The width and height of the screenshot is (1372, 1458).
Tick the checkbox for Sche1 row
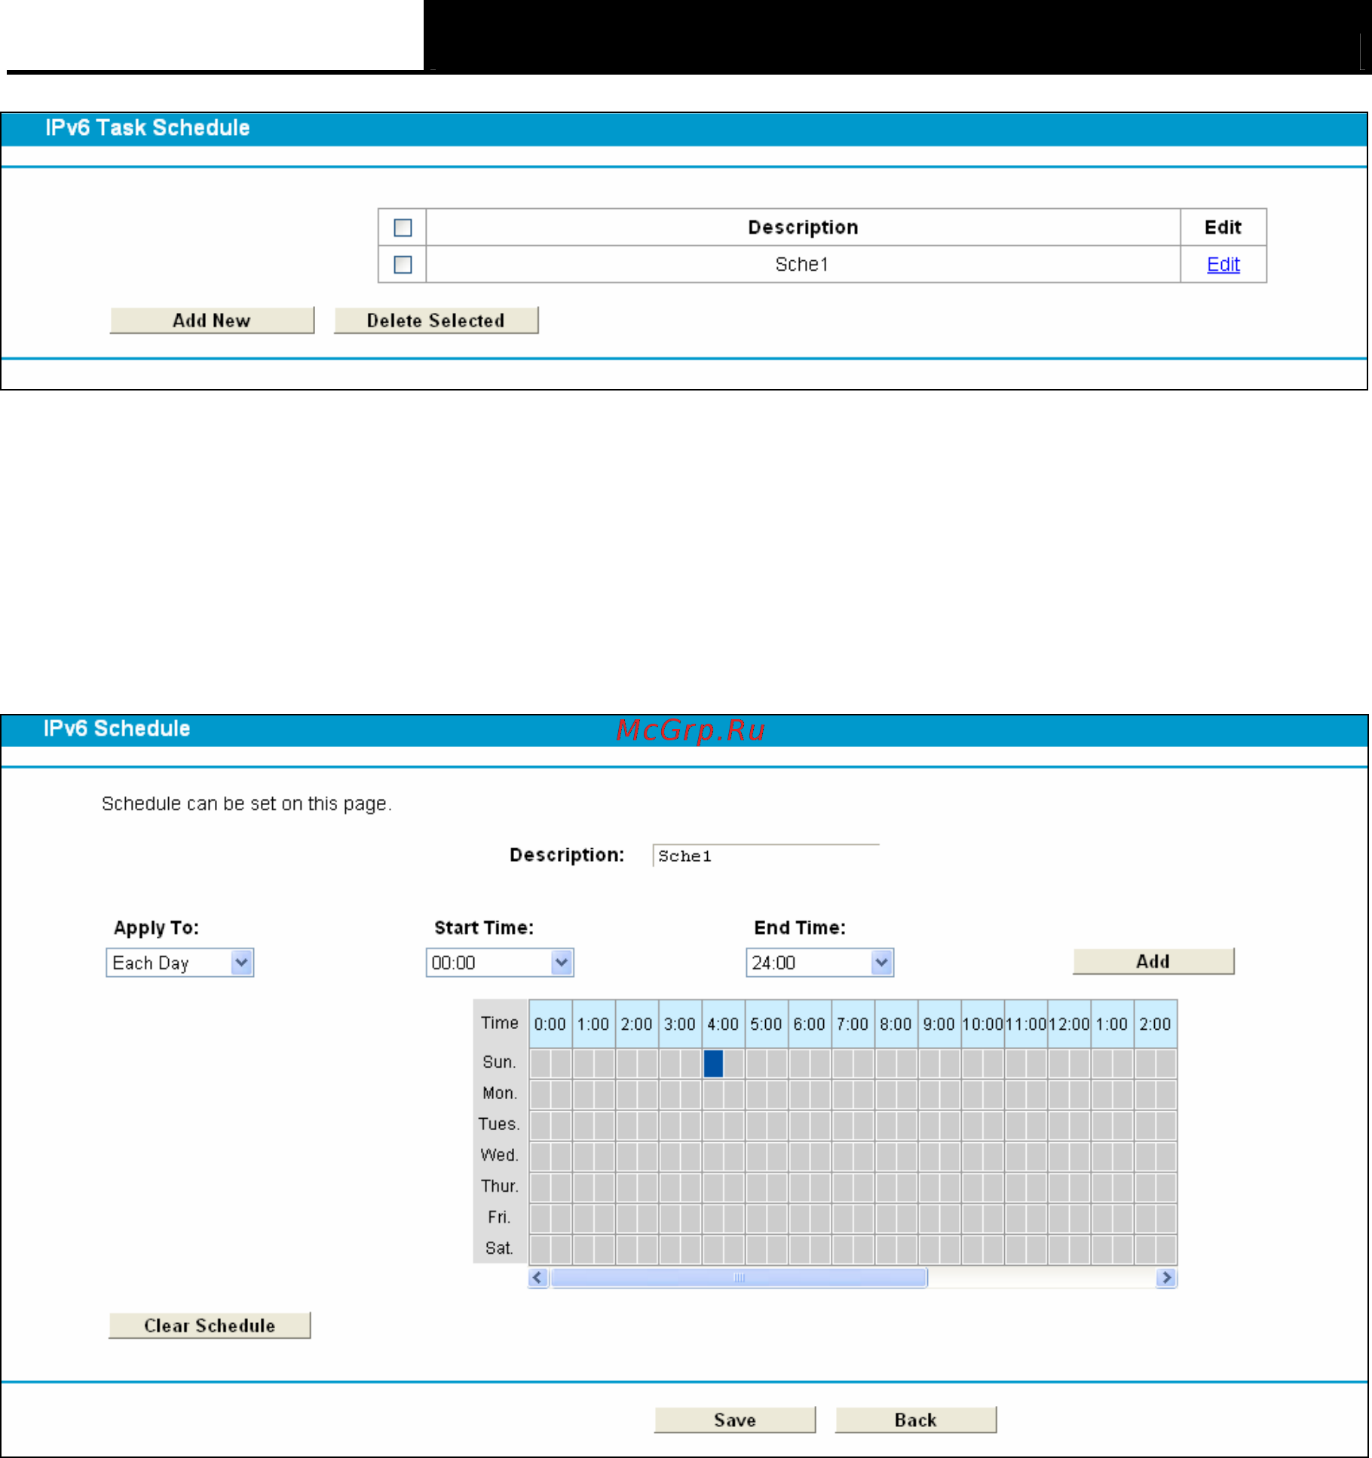[x=403, y=265]
